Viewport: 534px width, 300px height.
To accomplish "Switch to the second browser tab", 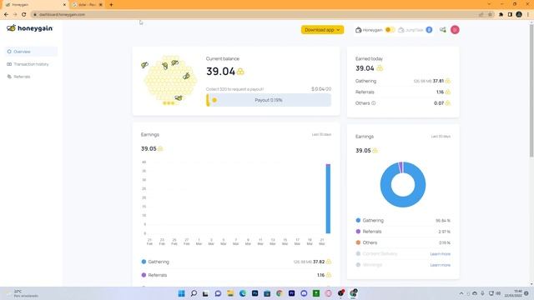I will pyautogui.click(x=87, y=5).
